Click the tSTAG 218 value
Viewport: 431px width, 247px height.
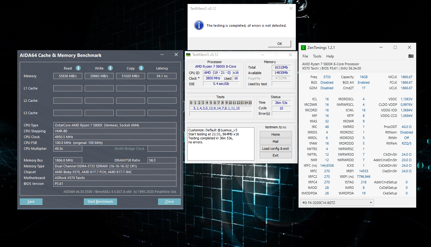point(364,182)
